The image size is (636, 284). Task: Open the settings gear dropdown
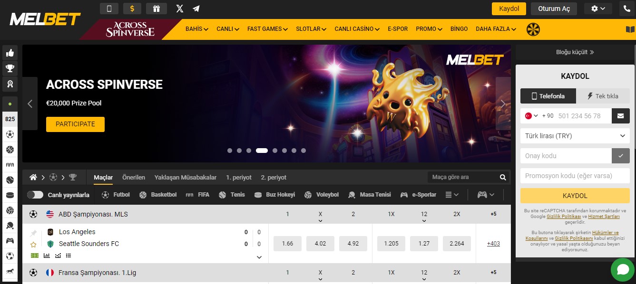tap(598, 9)
